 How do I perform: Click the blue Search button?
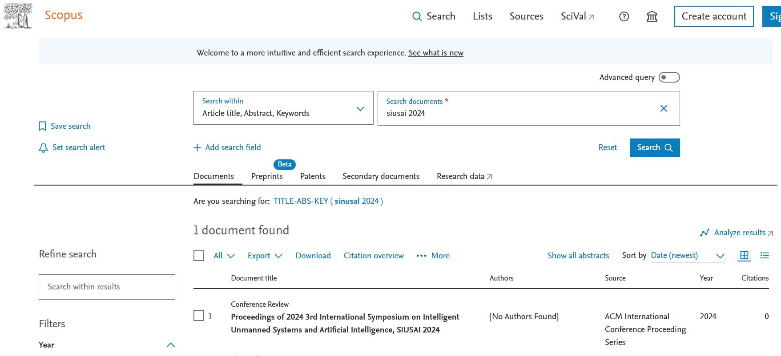[x=655, y=148]
